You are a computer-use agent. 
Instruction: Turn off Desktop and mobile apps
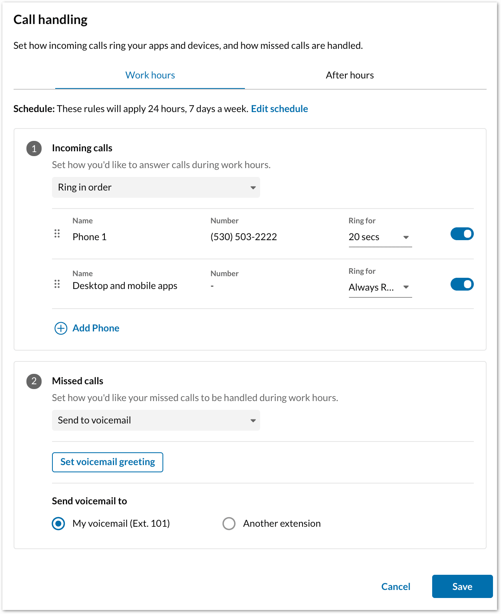coord(462,284)
